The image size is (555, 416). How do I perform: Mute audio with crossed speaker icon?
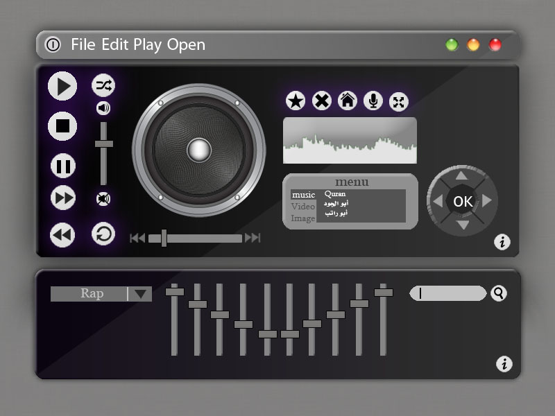coord(103,199)
